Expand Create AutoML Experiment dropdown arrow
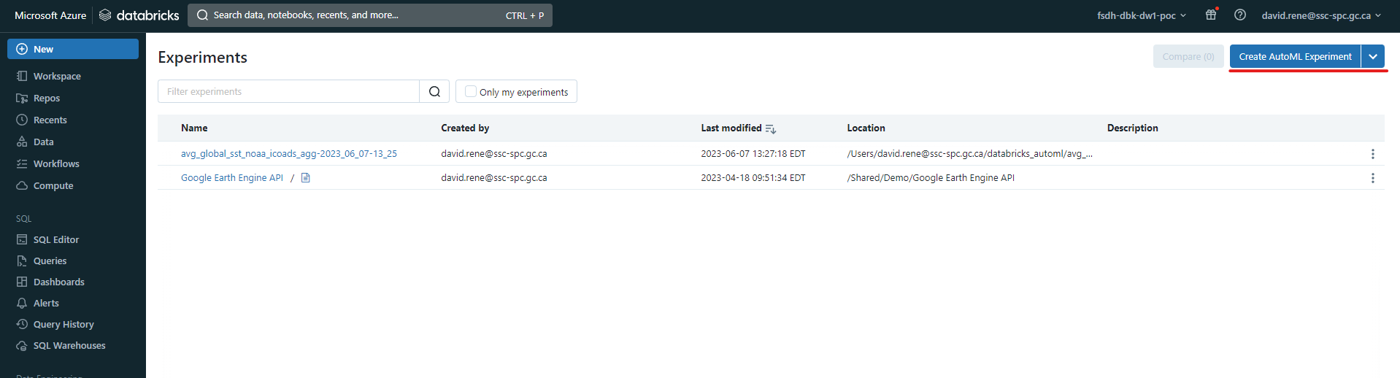The height and width of the screenshot is (378, 1400). [1372, 56]
